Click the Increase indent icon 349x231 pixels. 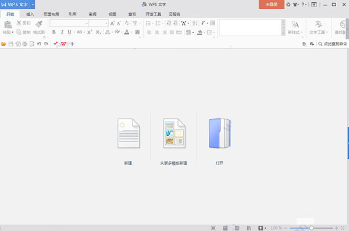(176, 23)
